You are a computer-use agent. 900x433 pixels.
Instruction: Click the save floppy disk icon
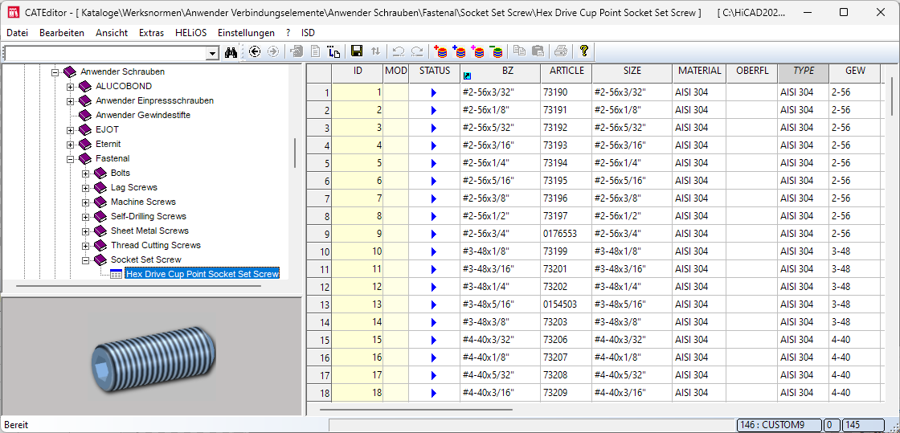[x=357, y=52]
